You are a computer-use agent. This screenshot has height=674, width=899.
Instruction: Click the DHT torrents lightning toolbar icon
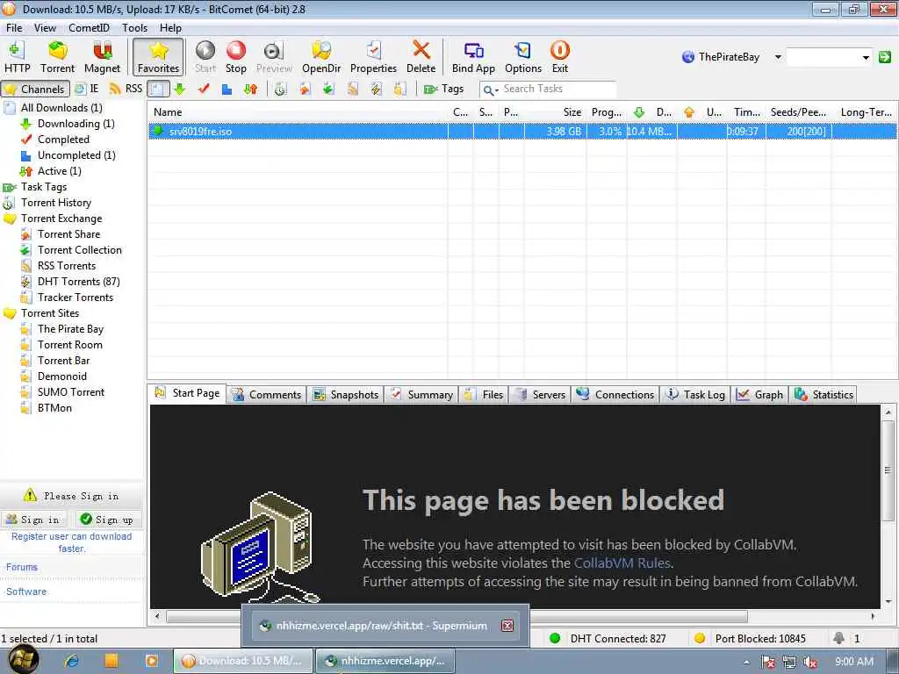point(376,89)
